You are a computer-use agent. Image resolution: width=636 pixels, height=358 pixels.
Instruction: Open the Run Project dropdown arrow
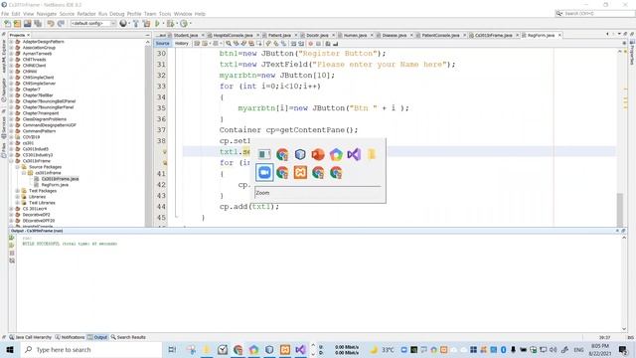click(163, 24)
